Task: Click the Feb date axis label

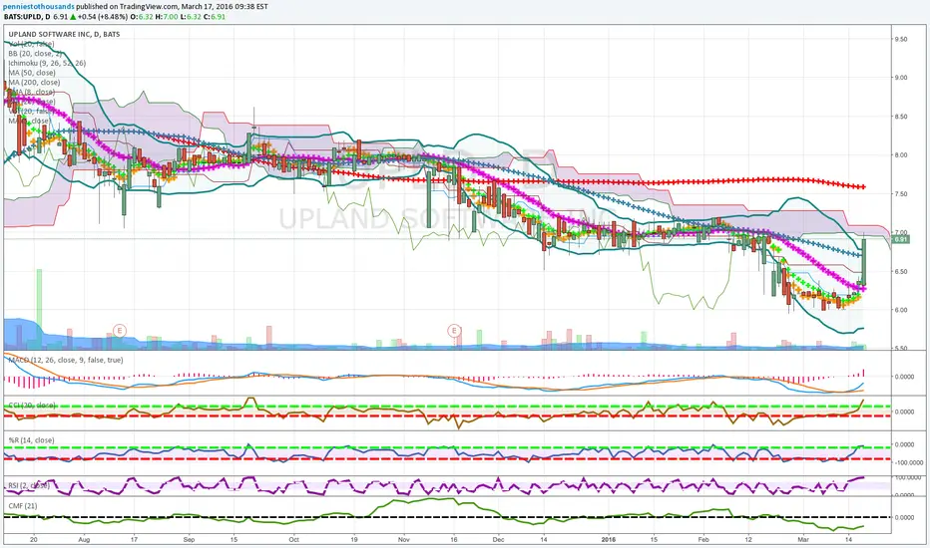Action: click(703, 540)
